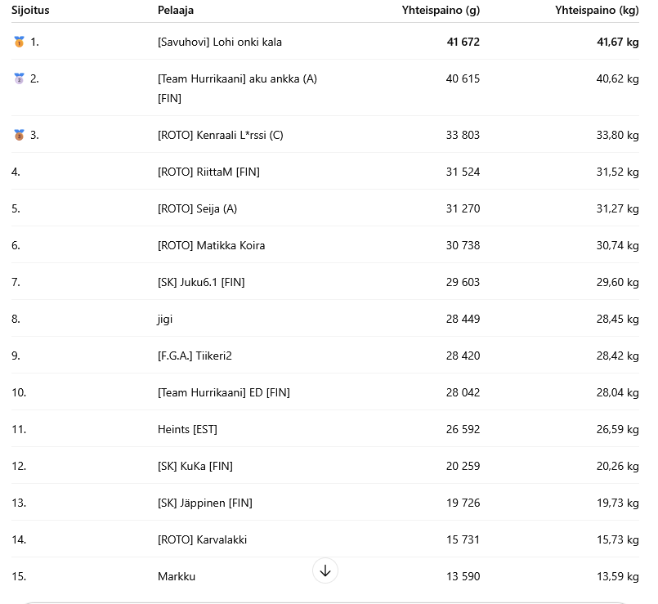Click the Yhteispaino (kg) column header
The height and width of the screenshot is (604, 658).
597,10
